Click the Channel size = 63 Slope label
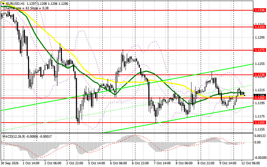 pyautogui.click(x=26, y=8)
